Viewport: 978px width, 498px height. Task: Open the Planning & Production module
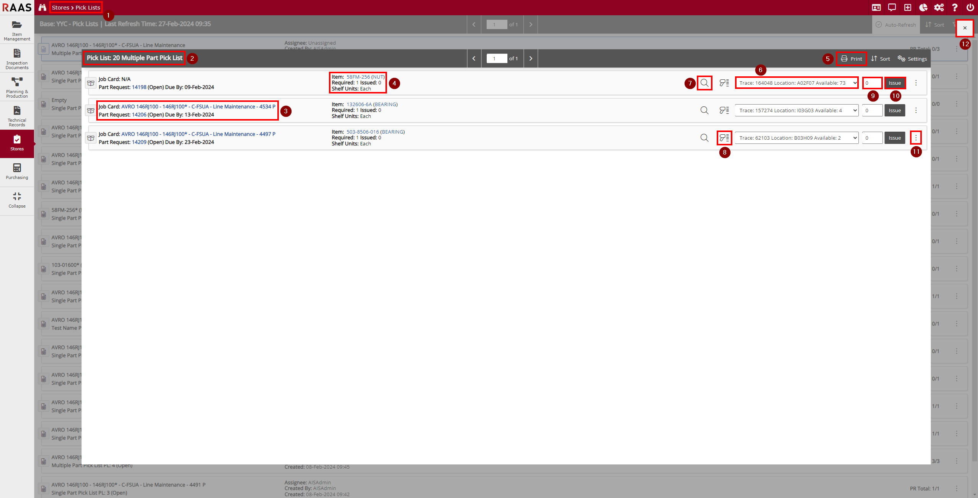(17, 87)
